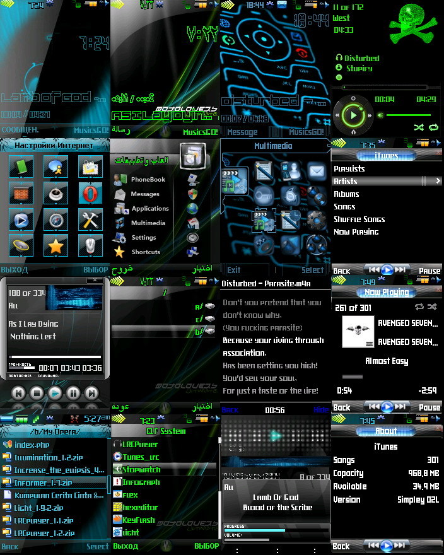Viewport: 444px width, 555px height.
Task: Click the speaker icon in the green skull player
Action: (381, 115)
